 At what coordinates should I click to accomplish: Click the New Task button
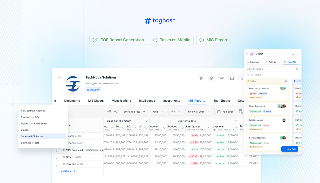(x=290, y=149)
